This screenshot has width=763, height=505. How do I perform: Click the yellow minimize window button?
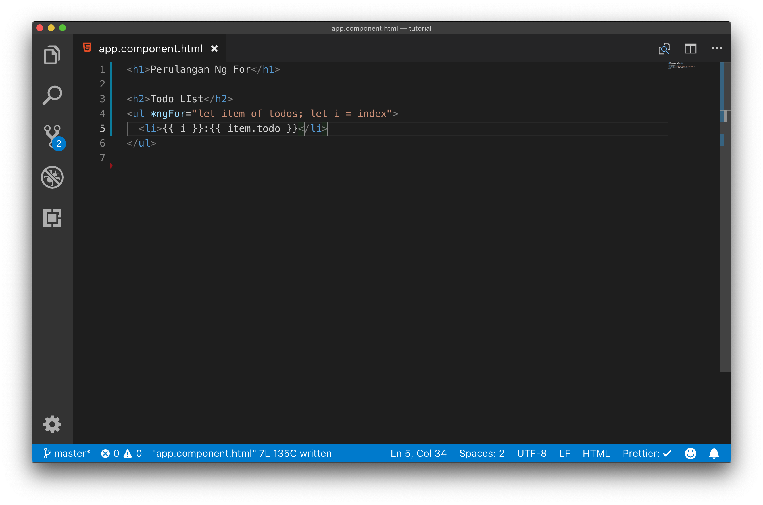coord(51,28)
